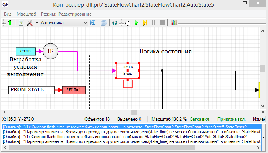
Task: Expand the tools icon dropdown arrow
Action: point(37,23)
